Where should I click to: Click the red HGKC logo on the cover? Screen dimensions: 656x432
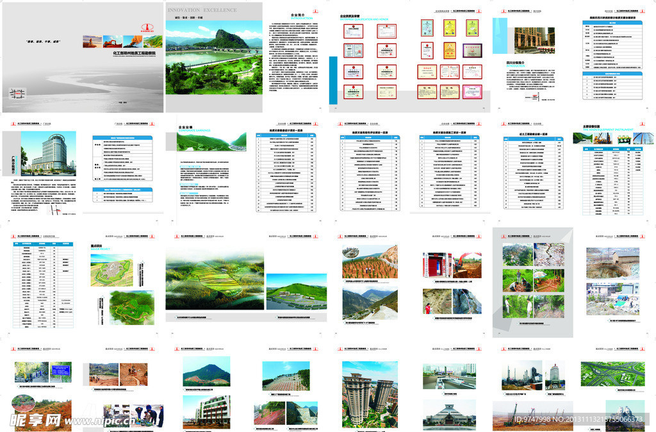(x=147, y=29)
